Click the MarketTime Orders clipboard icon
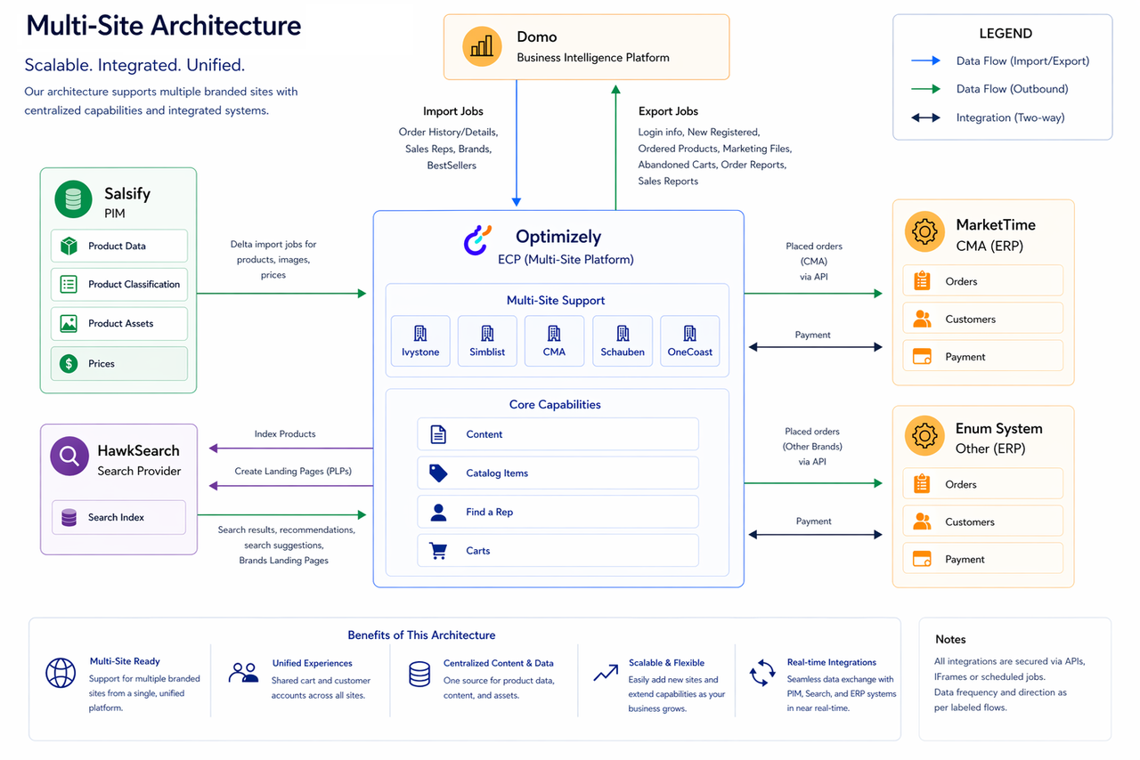1140x760 pixels. tap(922, 281)
